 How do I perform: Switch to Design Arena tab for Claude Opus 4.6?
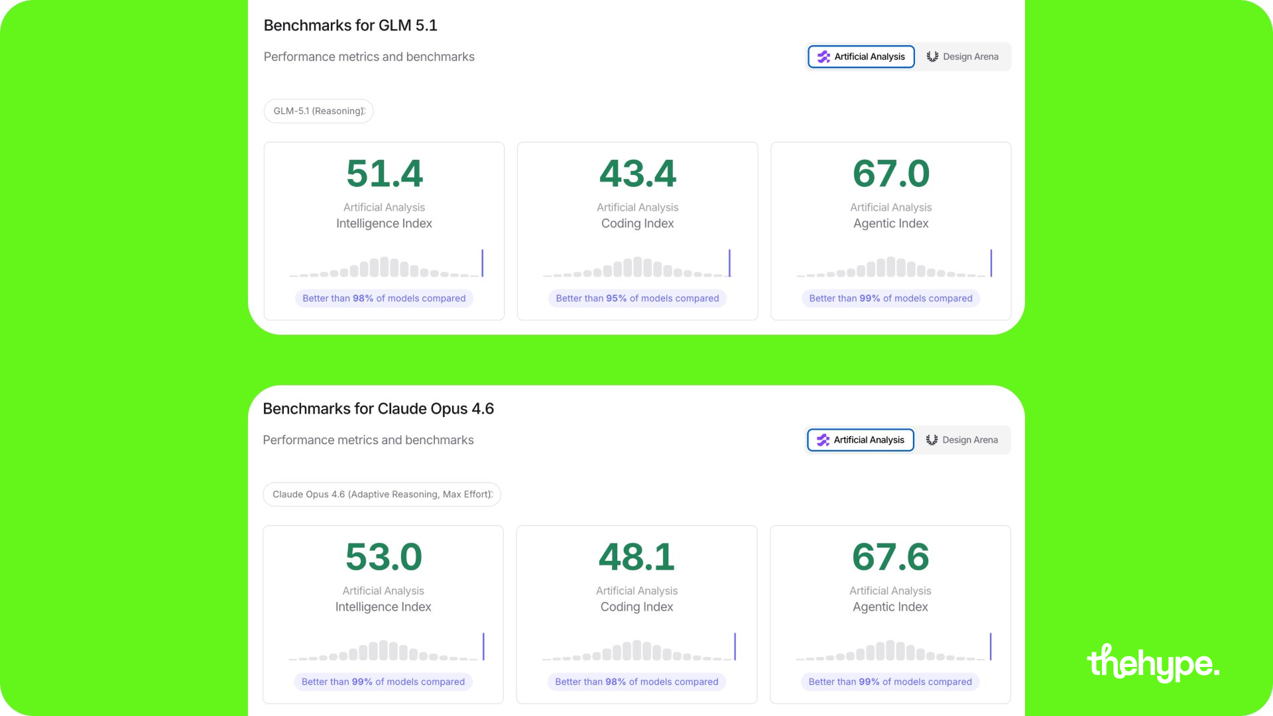pos(961,440)
